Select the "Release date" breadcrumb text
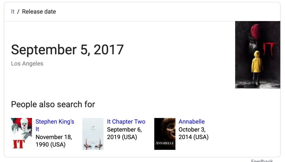The image size is (285, 162). pos(39,12)
